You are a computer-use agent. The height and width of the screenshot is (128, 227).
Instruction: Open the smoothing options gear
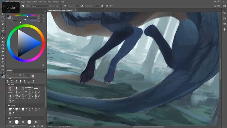(102, 6)
